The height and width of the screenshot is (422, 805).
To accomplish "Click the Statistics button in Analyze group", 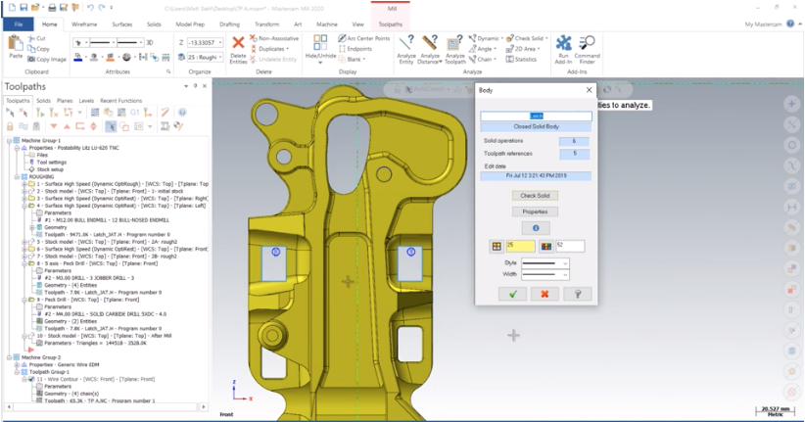I will pyautogui.click(x=521, y=60).
